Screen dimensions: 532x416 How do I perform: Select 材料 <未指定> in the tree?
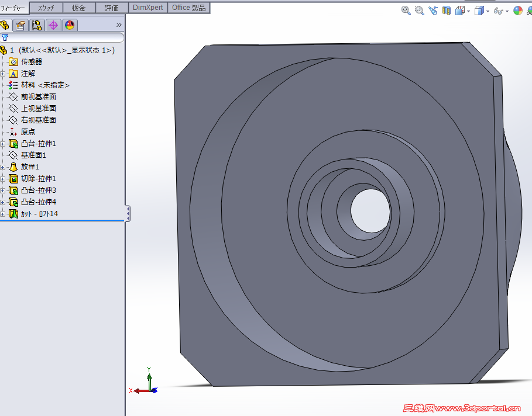point(45,85)
